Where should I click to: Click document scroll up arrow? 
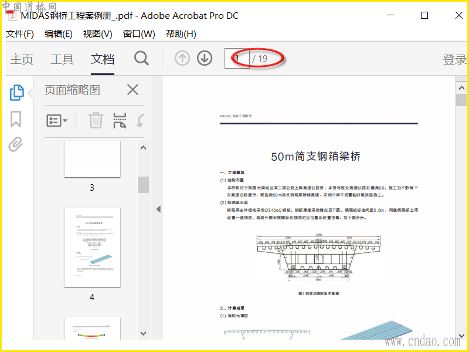point(461,87)
